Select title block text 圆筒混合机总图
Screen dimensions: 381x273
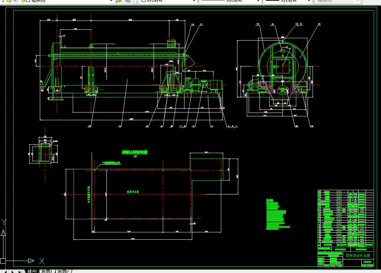click(358, 256)
